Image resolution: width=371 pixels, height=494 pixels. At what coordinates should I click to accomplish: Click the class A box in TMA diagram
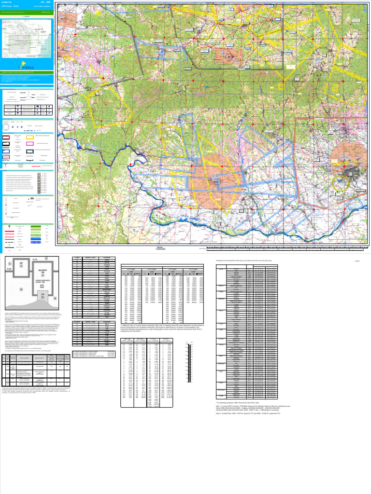point(43,275)
